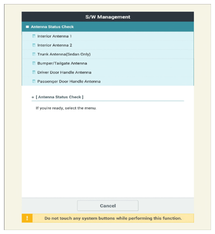The height and width of the screenshot is (234, 215).
Task: Click the icon beside Passenger Door Handle Antenna
Action: tap(34, 81)
